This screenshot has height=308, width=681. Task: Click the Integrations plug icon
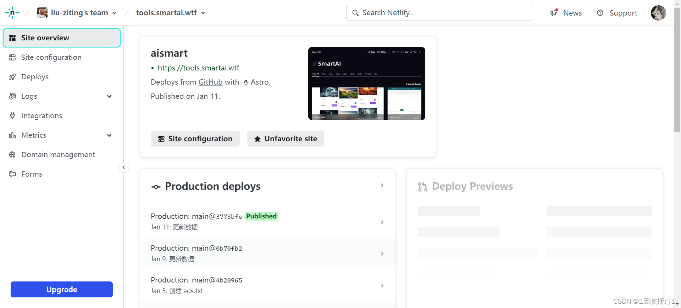pyautogui.click(x=12, y=116)
